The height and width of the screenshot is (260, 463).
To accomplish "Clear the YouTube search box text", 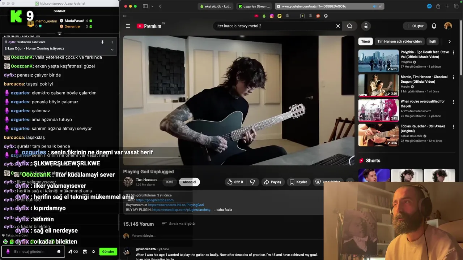I will click(338, 26).
